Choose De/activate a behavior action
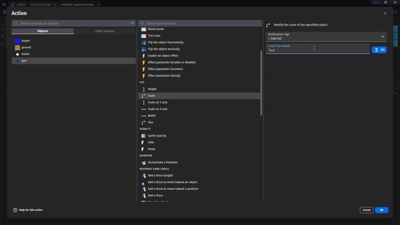 tap(199, 162)
